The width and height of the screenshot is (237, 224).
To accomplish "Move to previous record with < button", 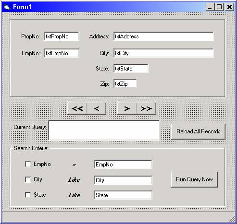I will pos(96,109).
